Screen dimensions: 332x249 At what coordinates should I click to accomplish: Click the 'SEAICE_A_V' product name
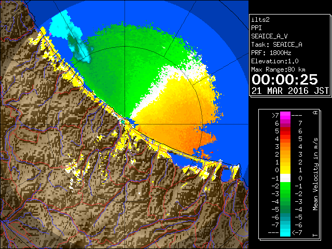tap(269, 36)
